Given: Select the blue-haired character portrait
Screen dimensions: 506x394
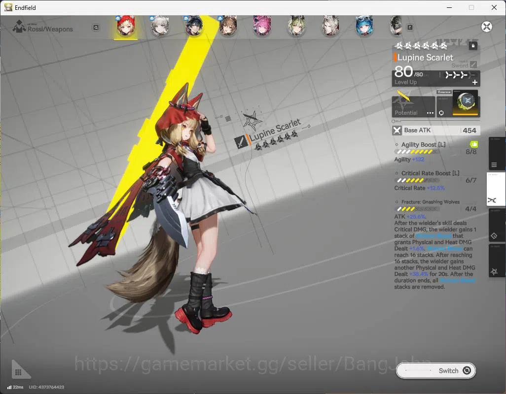Looking at the screenshot, I should 364,26.
